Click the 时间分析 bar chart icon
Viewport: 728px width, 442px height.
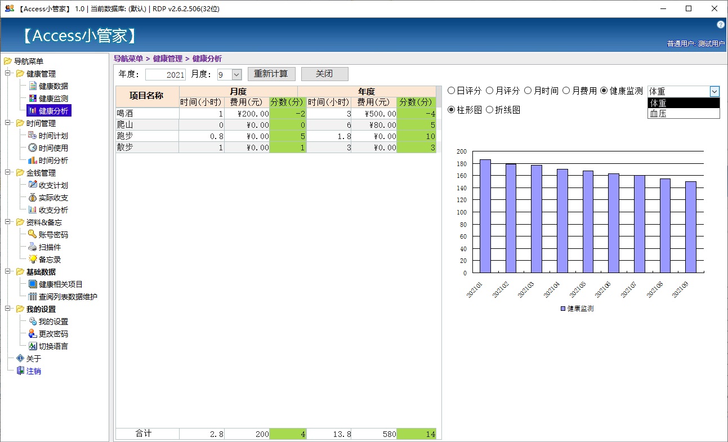33,160
